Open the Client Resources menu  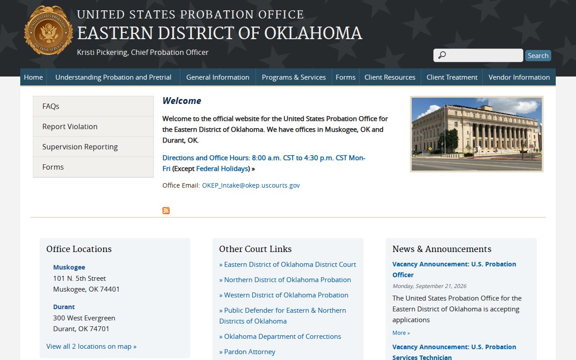tap(390, 77)
